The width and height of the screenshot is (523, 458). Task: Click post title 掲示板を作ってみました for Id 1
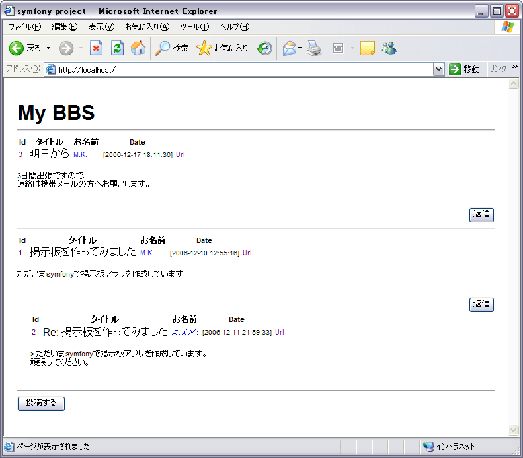click(x=83, y=252)
